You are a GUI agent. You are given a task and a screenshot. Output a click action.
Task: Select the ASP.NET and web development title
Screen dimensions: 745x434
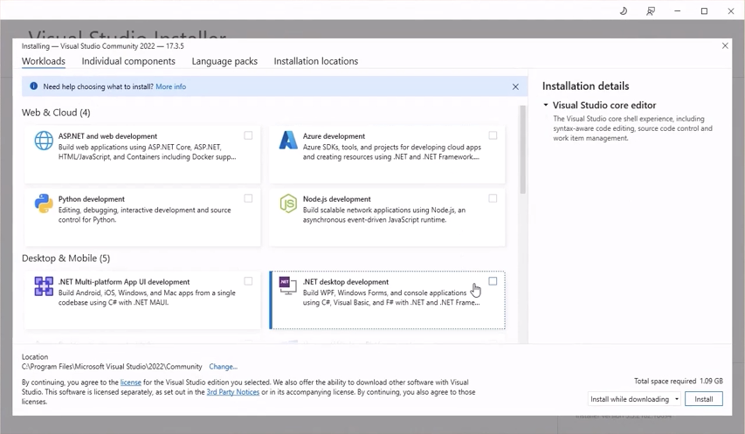(107, 136)
